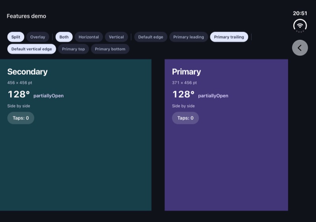Click Side by side in Secondary pane
The width and height of the screenshot is (316, 222).
(19, 106)
